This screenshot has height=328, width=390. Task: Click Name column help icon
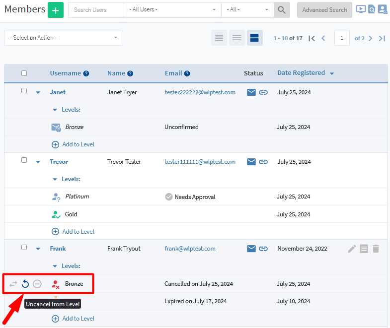click(130, 73)
